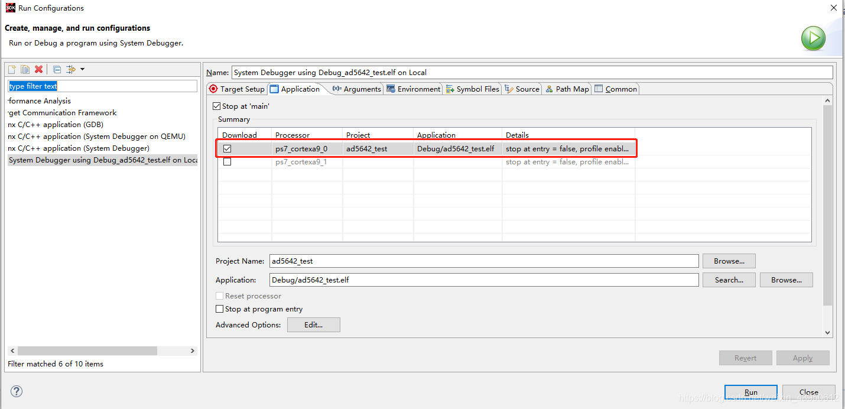Click the Target Setup tab icon
Screen dimensions: 845x409
point(213,89)
